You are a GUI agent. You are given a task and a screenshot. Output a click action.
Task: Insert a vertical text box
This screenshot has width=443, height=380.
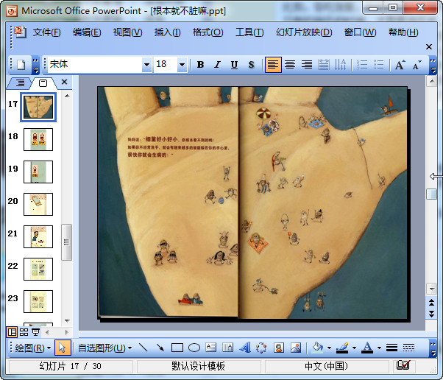pyautogui.click(x=227, y=348)
